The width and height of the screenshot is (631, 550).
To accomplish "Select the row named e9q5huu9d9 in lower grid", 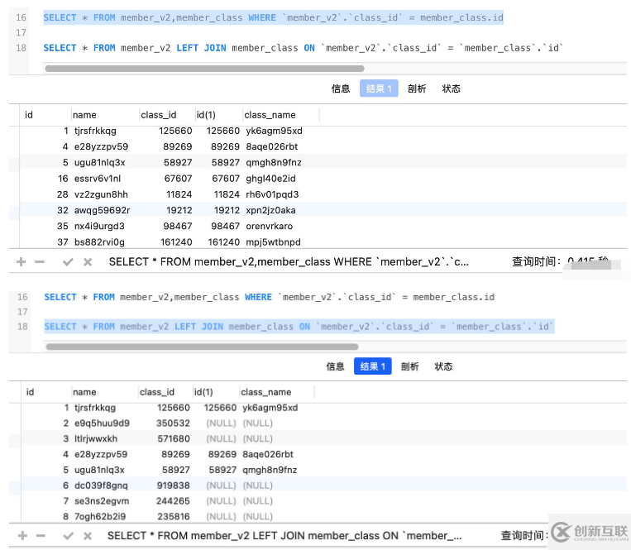I will pyautogui.click(x=102, y=423).
